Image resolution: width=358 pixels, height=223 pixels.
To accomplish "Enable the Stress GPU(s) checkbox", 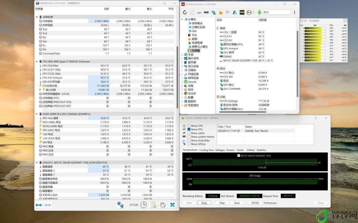I will [x=189, y=144].
